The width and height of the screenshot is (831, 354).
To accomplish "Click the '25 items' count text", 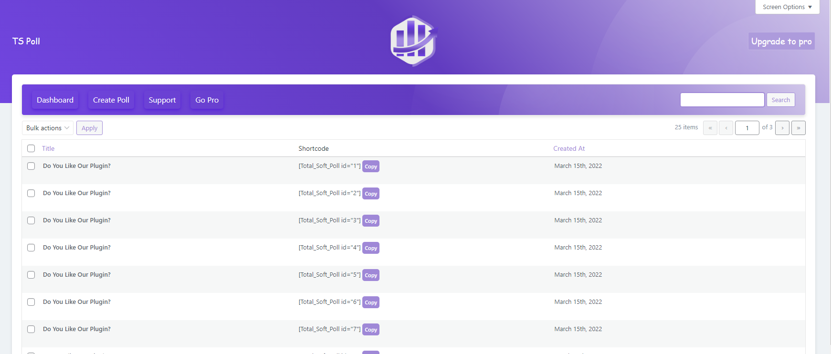I will tap(686, 127).
